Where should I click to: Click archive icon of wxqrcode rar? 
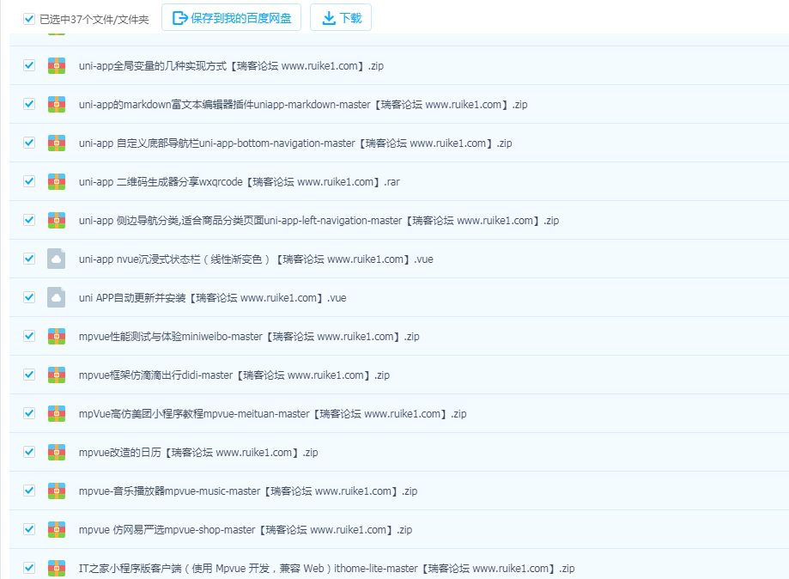coord(57,181)
